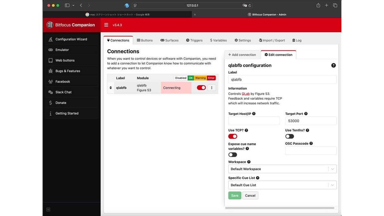Screen dimensions: 384x216
Task: Cancel editing the connection
Action: click(x=250, y=196)
